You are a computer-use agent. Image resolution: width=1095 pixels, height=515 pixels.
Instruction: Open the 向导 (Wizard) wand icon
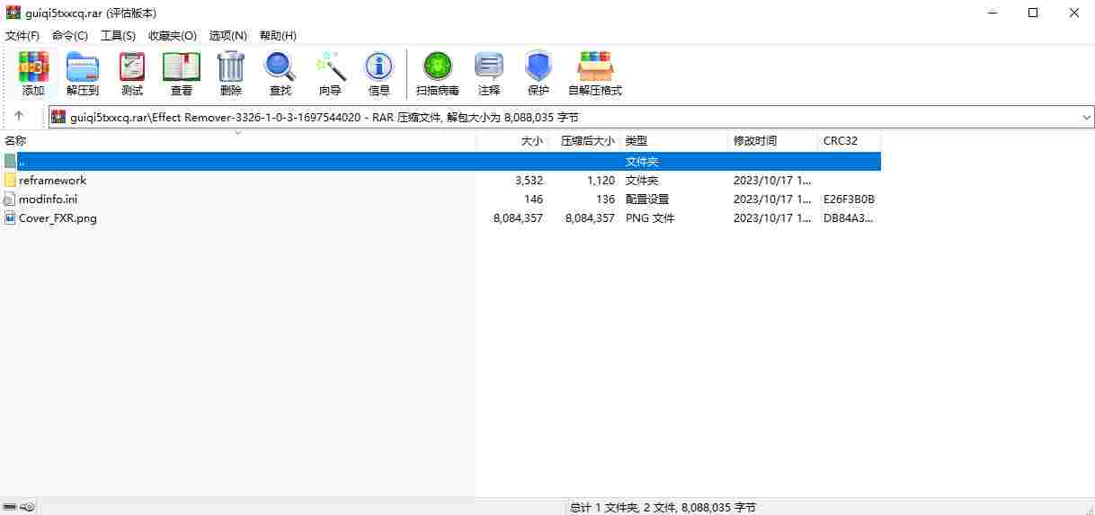point(330,67)
